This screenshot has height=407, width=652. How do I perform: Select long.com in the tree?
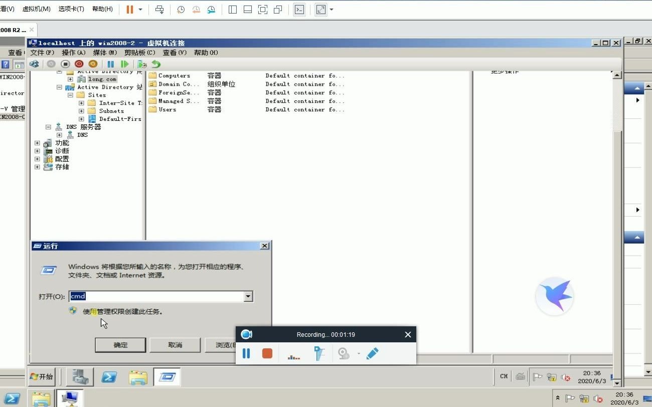coord(102,79)
